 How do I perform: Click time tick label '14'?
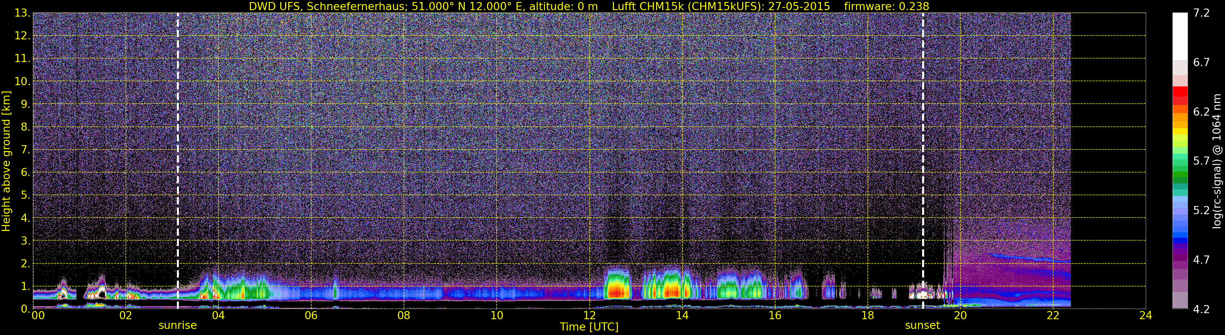coord(682,315)
